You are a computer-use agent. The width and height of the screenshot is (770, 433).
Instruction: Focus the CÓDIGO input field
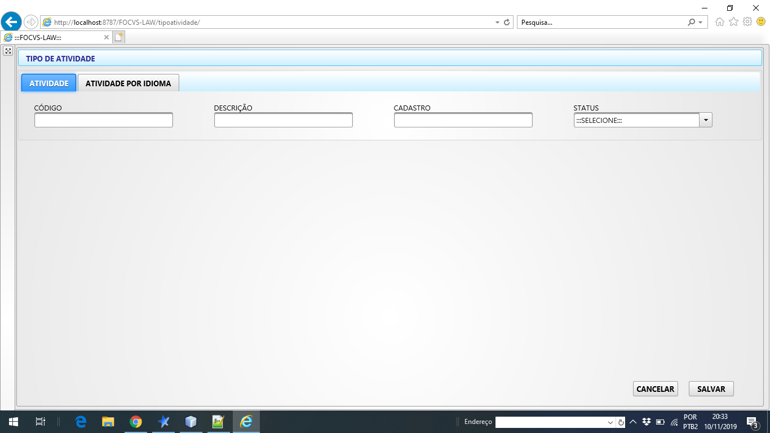[x=104, y=120]
